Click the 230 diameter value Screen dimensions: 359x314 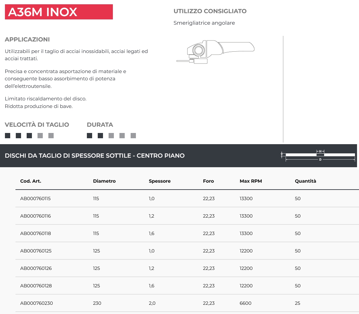pyautogui.click(x=97, y=303)
